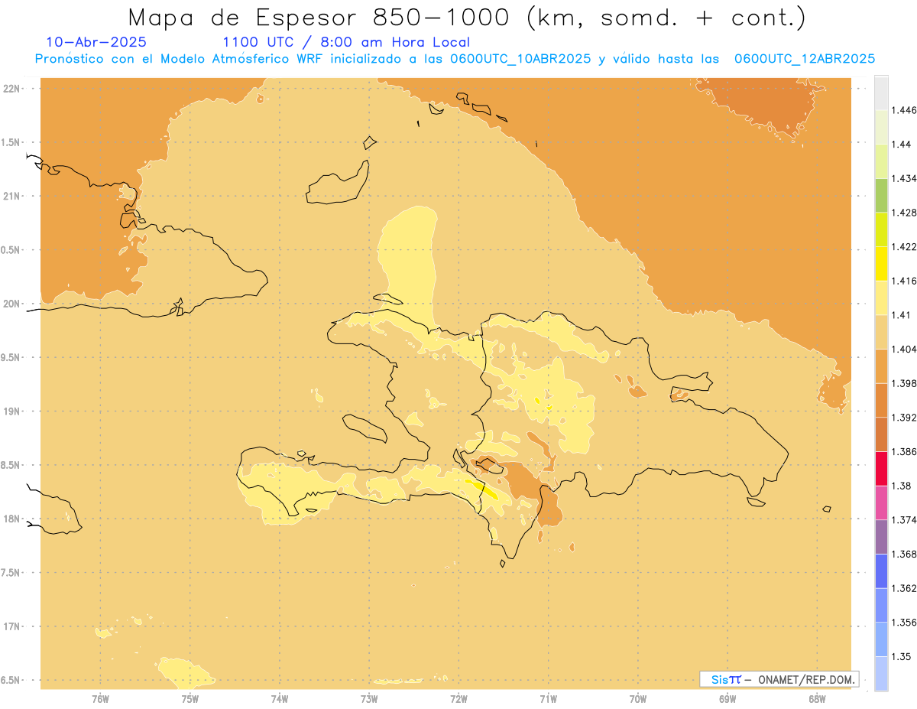Click the color bar value '1.374'
This screenshot has height=709, width=917.
(904, 520)
